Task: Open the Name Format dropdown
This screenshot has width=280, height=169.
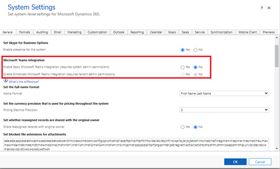Action: click(224, 93)
